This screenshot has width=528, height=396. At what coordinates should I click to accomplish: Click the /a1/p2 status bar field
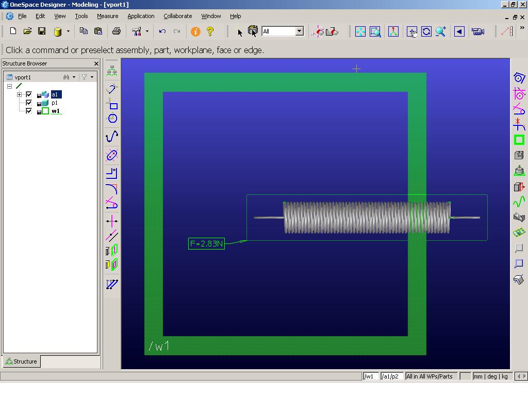[x=392, y=376]
